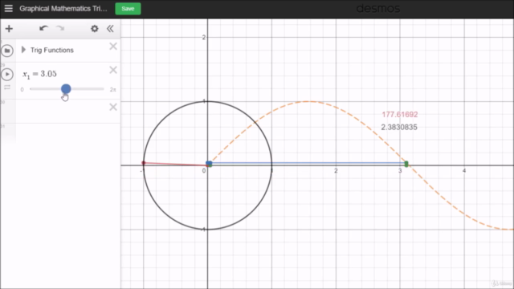Click the 2.3830835 value label
This screenshot has height=289, width=514.
(x=399, y=127)
